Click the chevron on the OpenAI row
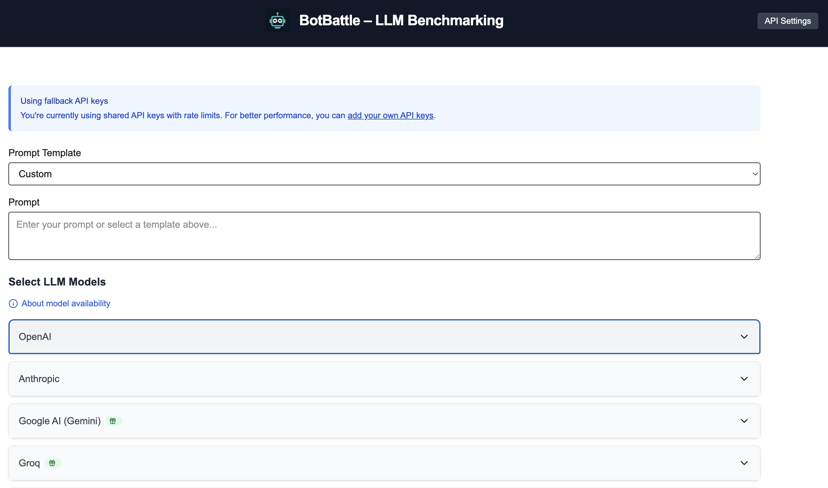This screenshot has width=828, height=488. (744, 337)
